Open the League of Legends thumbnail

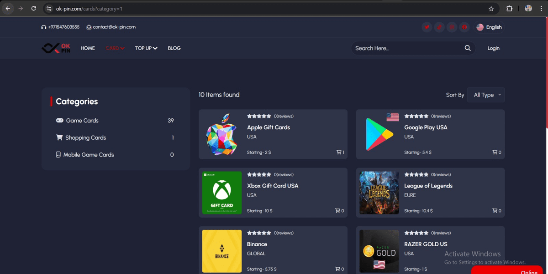(379, 193)
